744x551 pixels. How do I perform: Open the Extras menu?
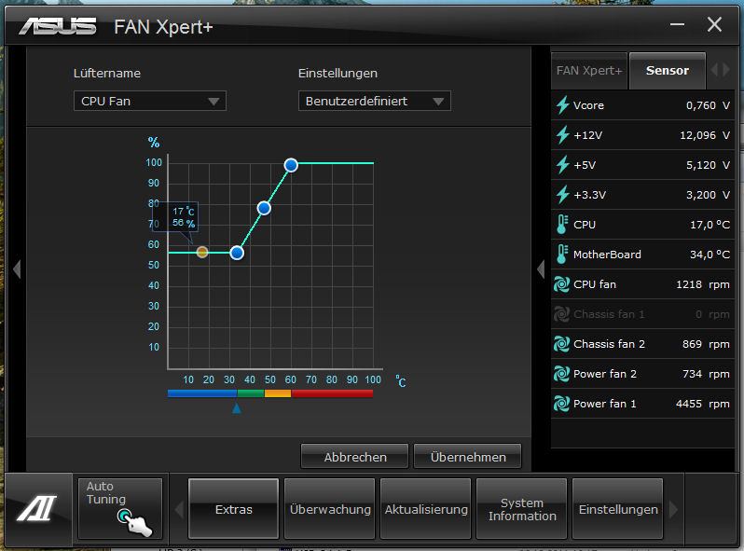point(233,509)
